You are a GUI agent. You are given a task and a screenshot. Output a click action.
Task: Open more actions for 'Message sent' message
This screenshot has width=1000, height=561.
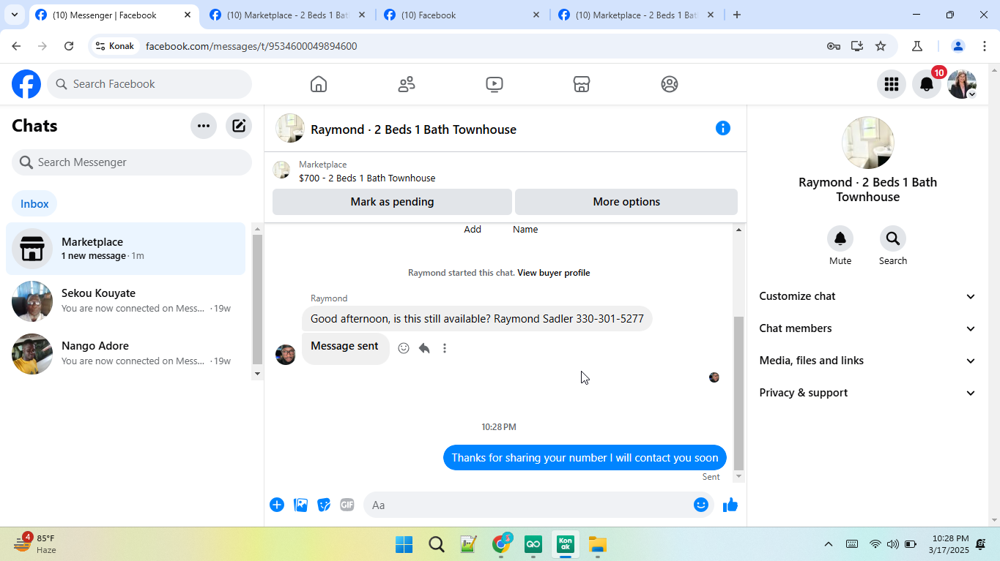point(445,348)
